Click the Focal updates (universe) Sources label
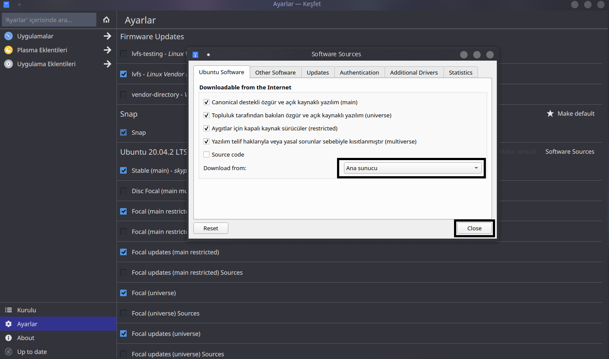The width and height of the screenshot is (609, 359). tap(178, 354)
